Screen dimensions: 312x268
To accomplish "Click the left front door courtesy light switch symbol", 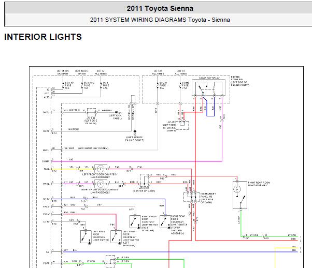I will click(x=116, y=236).
